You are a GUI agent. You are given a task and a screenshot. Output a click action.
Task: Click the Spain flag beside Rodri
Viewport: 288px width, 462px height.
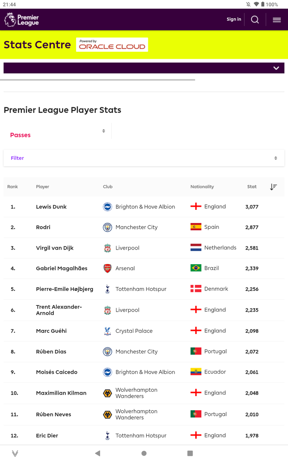click(x=196, y=227)
